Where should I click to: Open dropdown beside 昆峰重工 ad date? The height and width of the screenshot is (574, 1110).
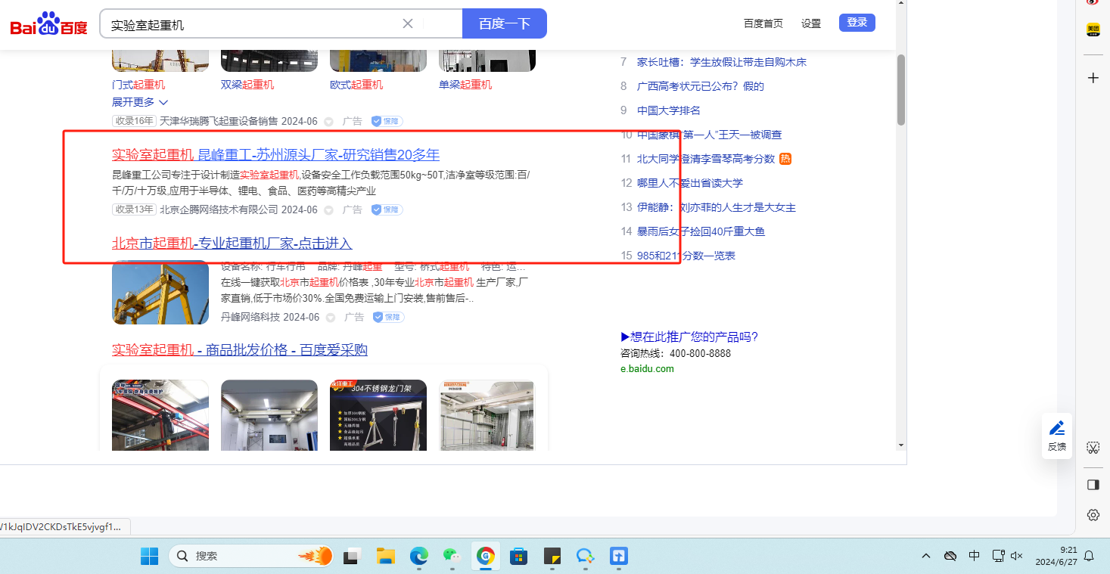(328, 210)
